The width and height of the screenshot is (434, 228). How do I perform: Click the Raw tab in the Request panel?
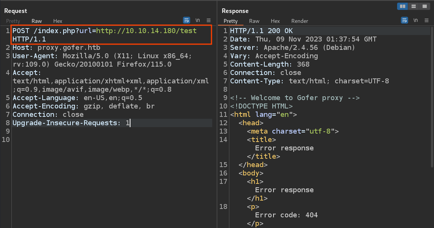click(37, 21)
